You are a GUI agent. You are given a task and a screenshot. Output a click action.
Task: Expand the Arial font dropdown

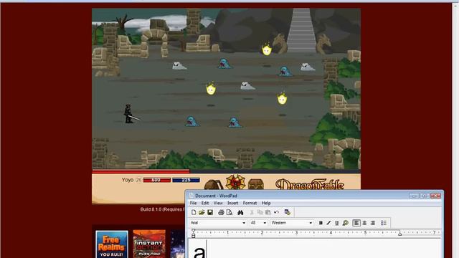tap(244, 223)
